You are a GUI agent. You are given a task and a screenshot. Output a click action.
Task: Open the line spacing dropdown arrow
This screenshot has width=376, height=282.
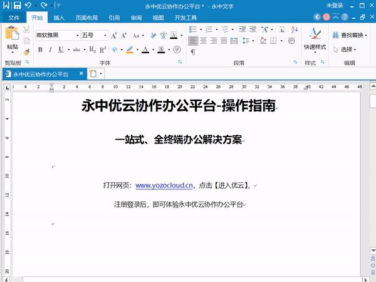tap(253, 41)
